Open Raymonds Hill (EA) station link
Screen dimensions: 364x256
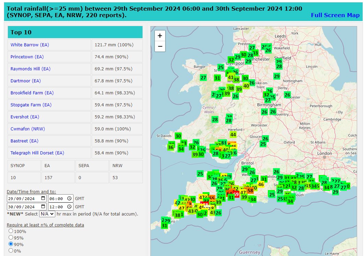(31, 69)
